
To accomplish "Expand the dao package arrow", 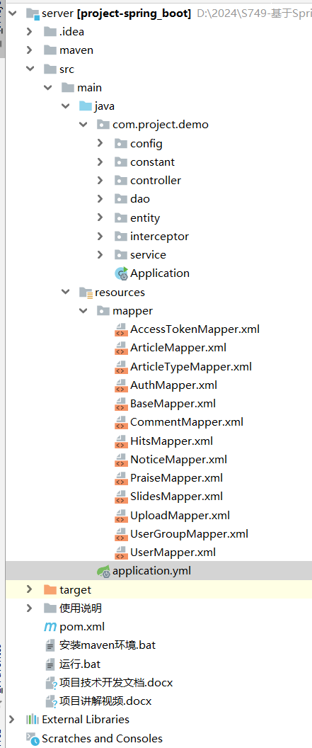I will [100, 199].
